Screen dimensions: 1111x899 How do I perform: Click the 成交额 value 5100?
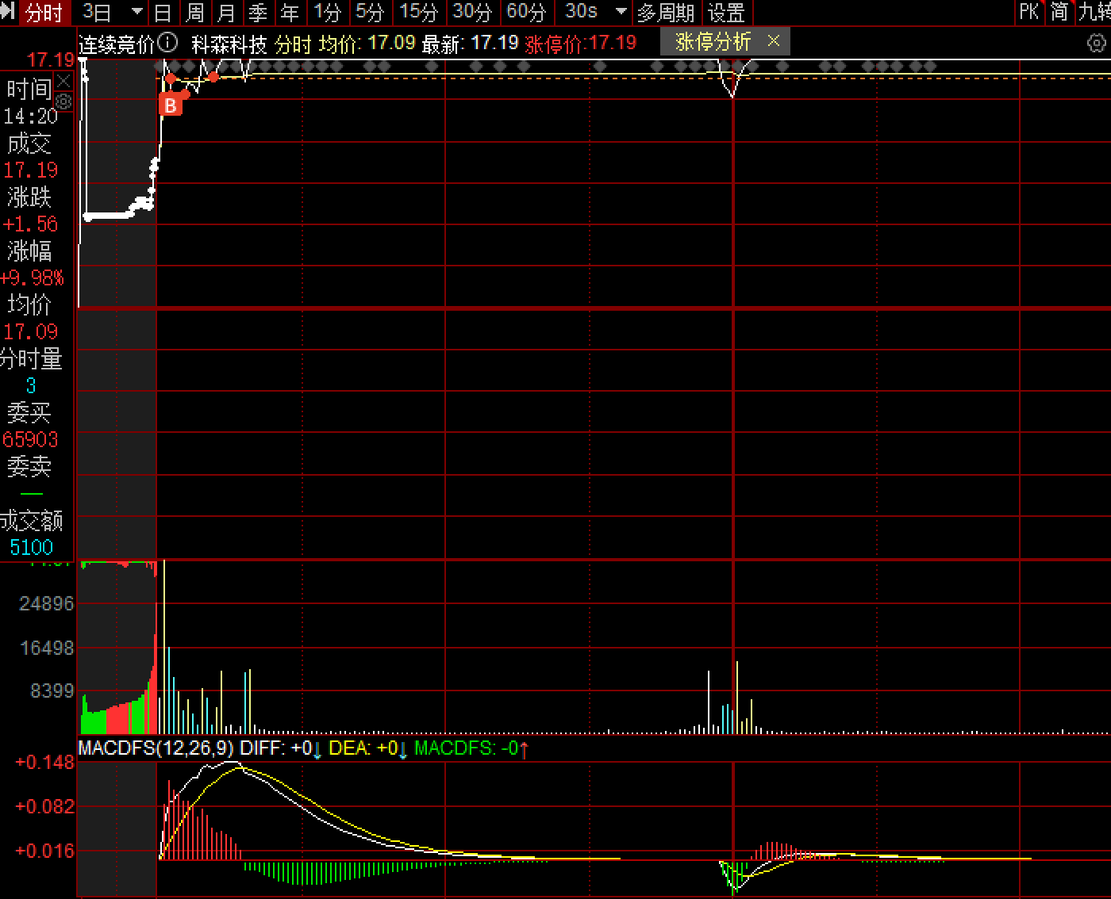[x=32, y=548]
